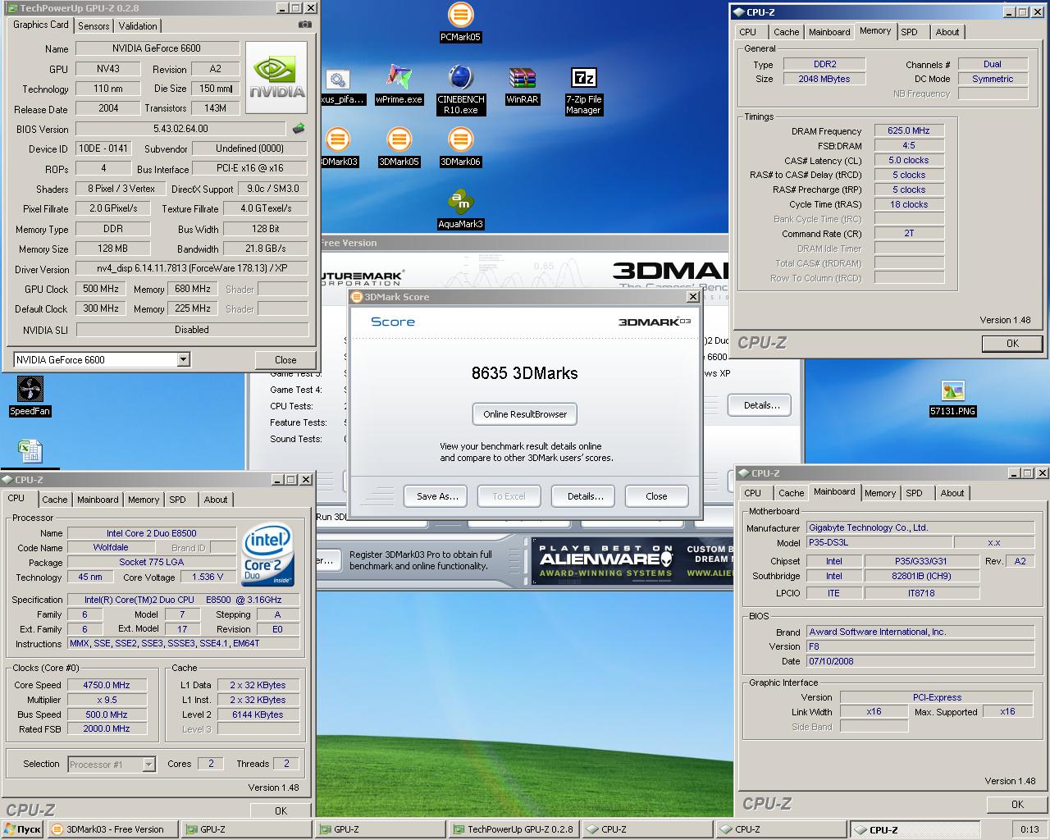Screen dimensions: 1050x840
Task: Open Memory tab in CPU-Z Mainboard window
Action: (879, 493)
